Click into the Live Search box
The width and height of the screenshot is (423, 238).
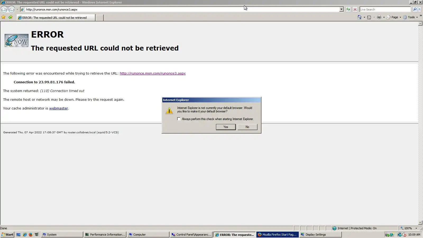(385, 10)
